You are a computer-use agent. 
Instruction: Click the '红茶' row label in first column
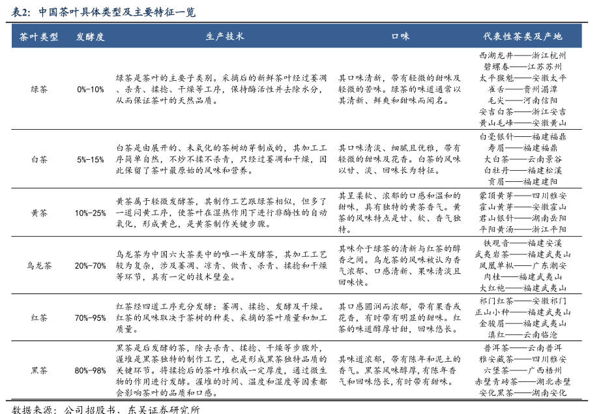[38, 318]
